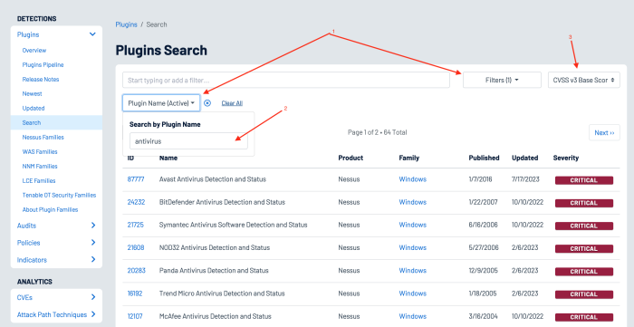Screen dimensions: 634x327
Task: Click Published date 1/7/2016
Action: coord(480,179)
